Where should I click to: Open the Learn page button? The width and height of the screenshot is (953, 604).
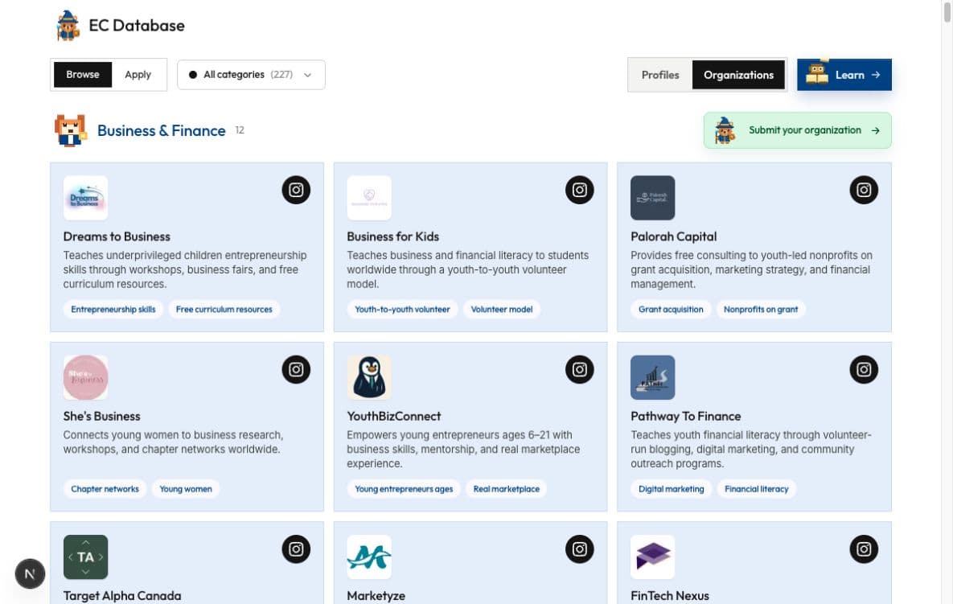click(844, 75)
